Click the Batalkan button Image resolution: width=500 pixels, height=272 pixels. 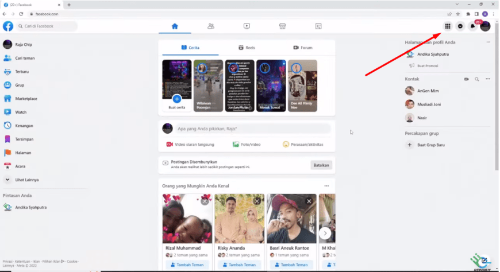point(321,165)
